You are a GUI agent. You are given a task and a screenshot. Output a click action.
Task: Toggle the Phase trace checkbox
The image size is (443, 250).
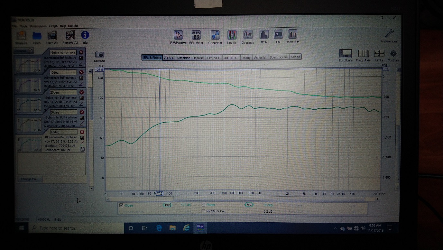(203, 205)
